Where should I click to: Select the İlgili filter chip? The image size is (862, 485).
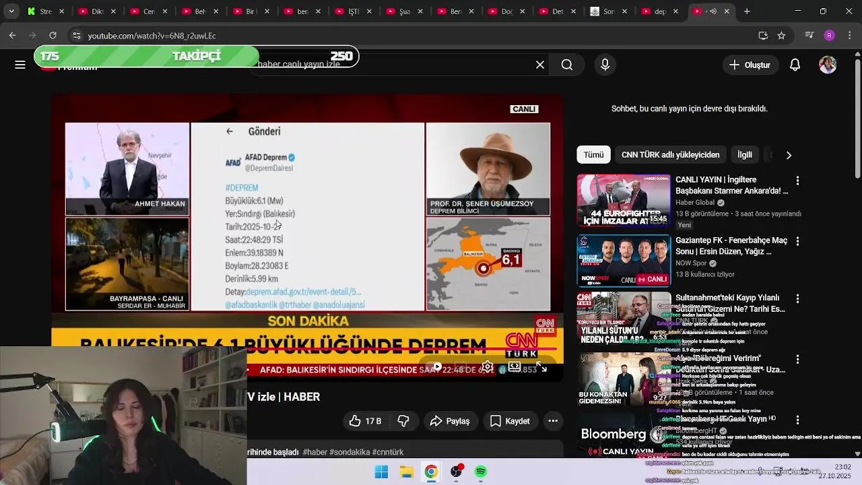(x=745, y=155)
